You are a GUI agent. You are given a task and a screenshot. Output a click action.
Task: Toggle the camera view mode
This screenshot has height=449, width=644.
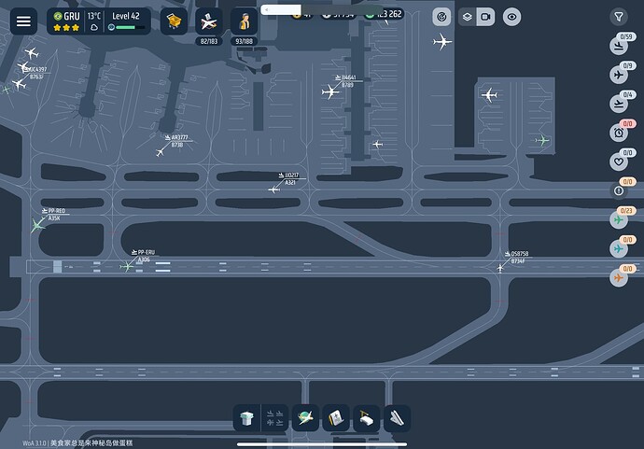[485, 17]
